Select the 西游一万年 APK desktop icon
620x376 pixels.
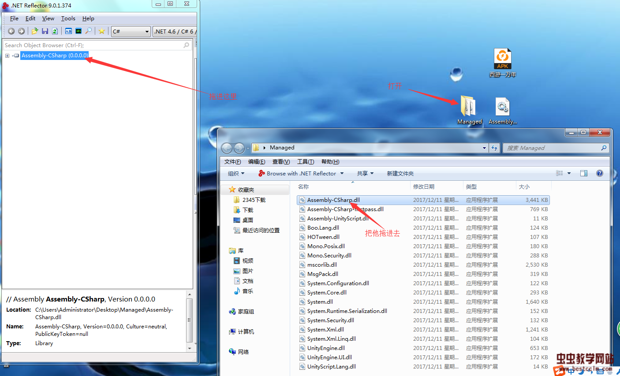click(502, 63)
